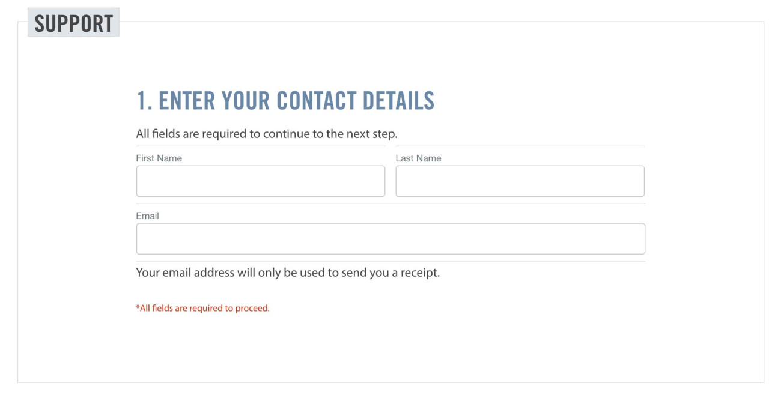Click the "First Name" field label

tap(159, 158)
